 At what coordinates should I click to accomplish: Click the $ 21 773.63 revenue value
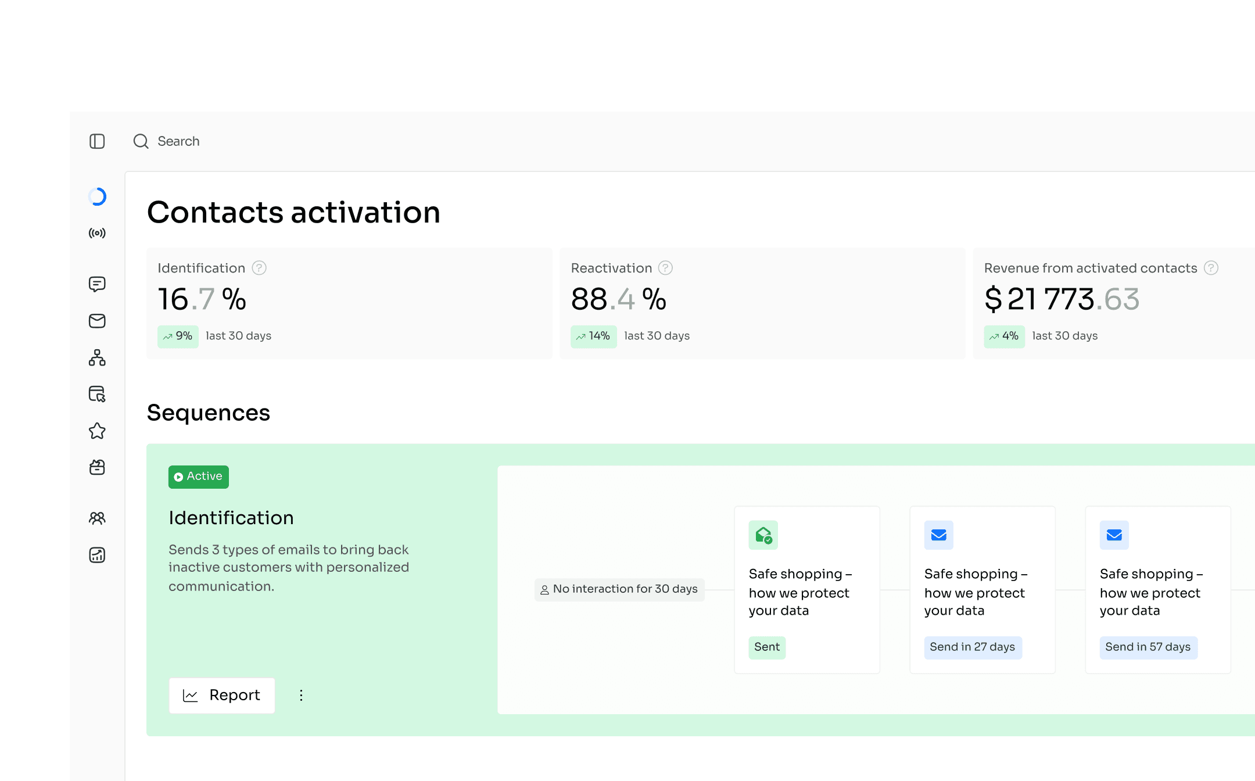pyautogui.click(x=1062, y=299)
